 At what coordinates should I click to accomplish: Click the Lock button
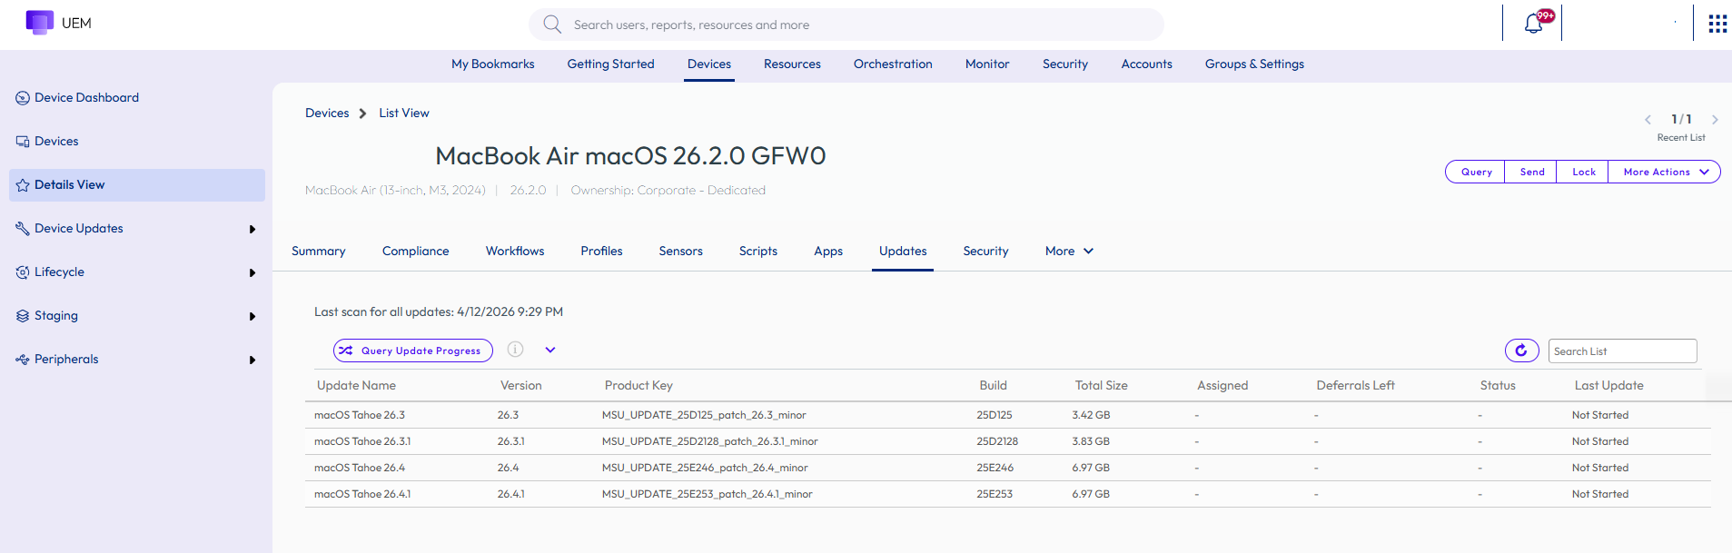click(1583, 172)
